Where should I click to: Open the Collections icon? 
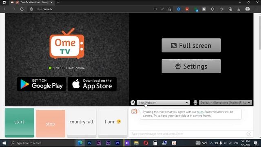point(230,9)
